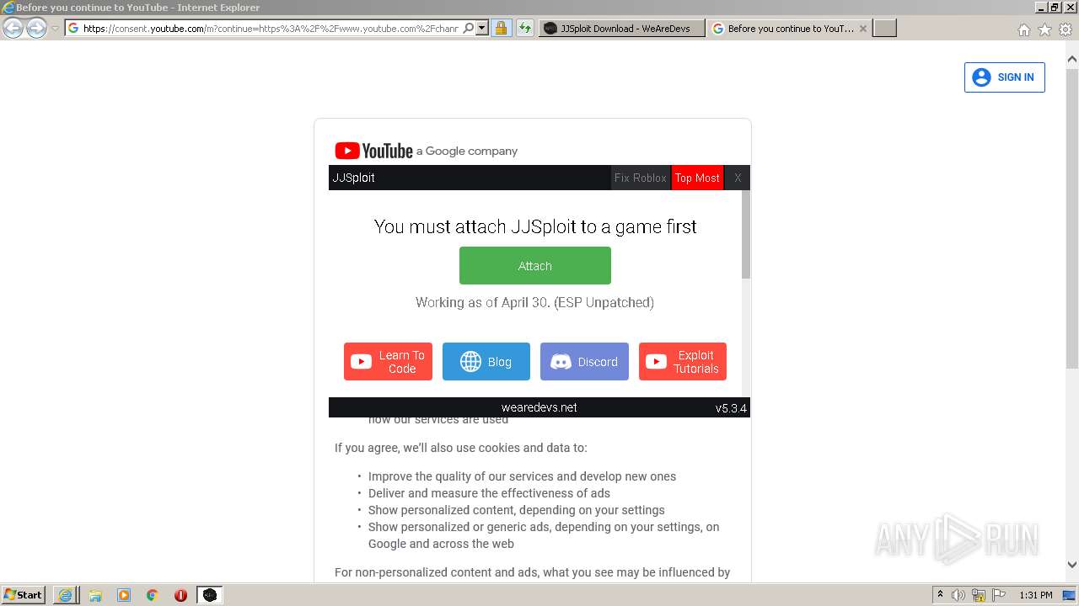Screen dimensions: 1079x606
Task: Click the Working as of April 30 text
Action: pyautogui.click(x=534, y=302)
